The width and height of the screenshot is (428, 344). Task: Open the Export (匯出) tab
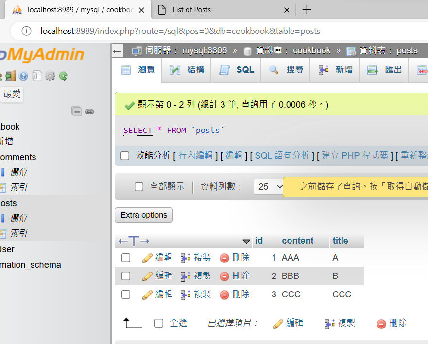point(384,70)
